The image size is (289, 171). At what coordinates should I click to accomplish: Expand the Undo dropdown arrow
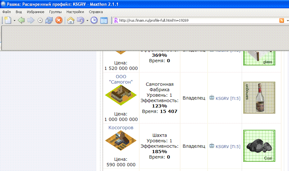tap(87, 20)
